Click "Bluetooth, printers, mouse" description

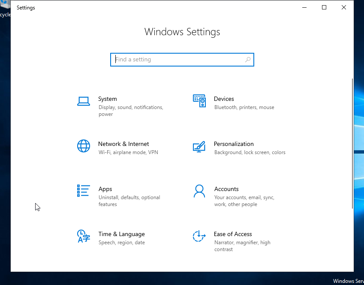pos(244,107)
